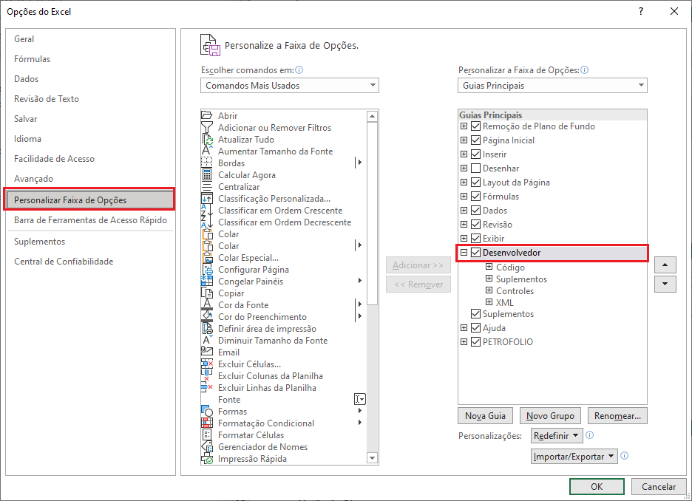The image size is (692, 501).
Task: Select the Formatação Condicional icon
Action: pos(208,423)
